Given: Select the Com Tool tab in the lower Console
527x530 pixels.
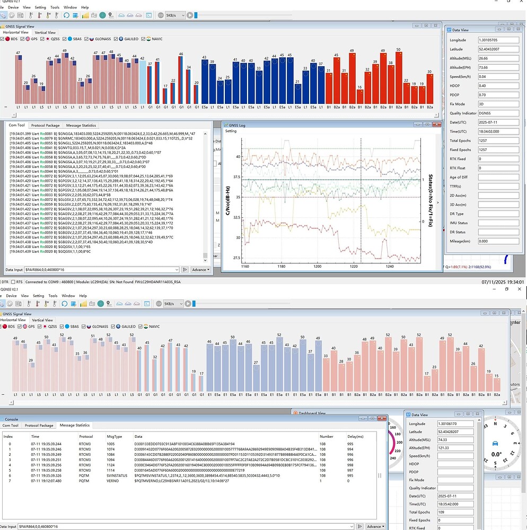Looking at the screenshot, I should (10, 426).
